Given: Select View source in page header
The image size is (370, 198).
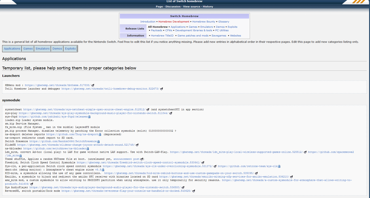Looking at the screenshot, I should 191,6.
